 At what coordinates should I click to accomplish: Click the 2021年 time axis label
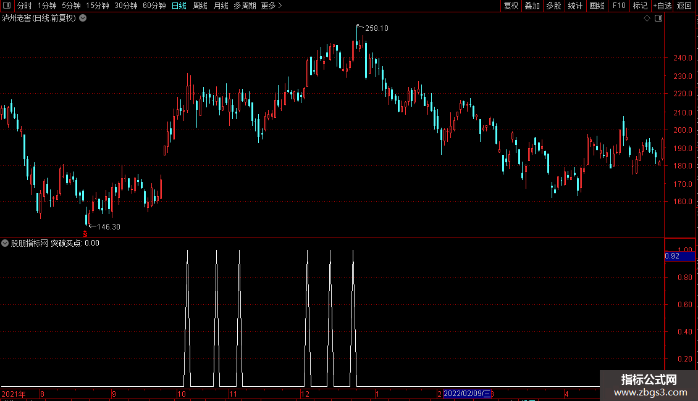tap(14, 394)
